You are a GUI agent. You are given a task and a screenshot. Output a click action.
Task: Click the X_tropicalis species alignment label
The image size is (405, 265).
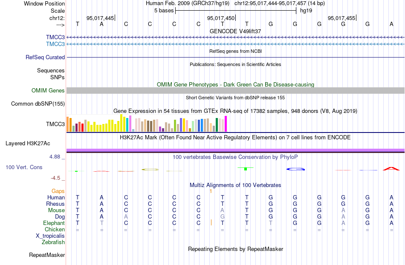pyautogui.click(x=50, y=236)
